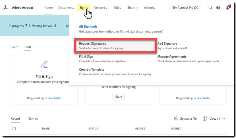This screenshot has height=138, width=236.
Task: Switch to the Recent tab
Action: coord(15,118)
